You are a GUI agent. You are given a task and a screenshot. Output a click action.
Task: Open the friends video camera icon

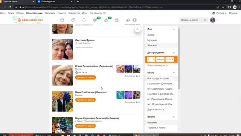click(x=117, y=20)
